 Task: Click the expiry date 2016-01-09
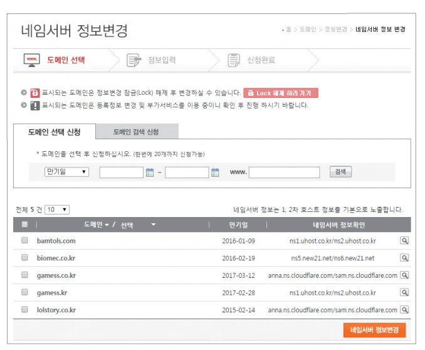[239, 241]
